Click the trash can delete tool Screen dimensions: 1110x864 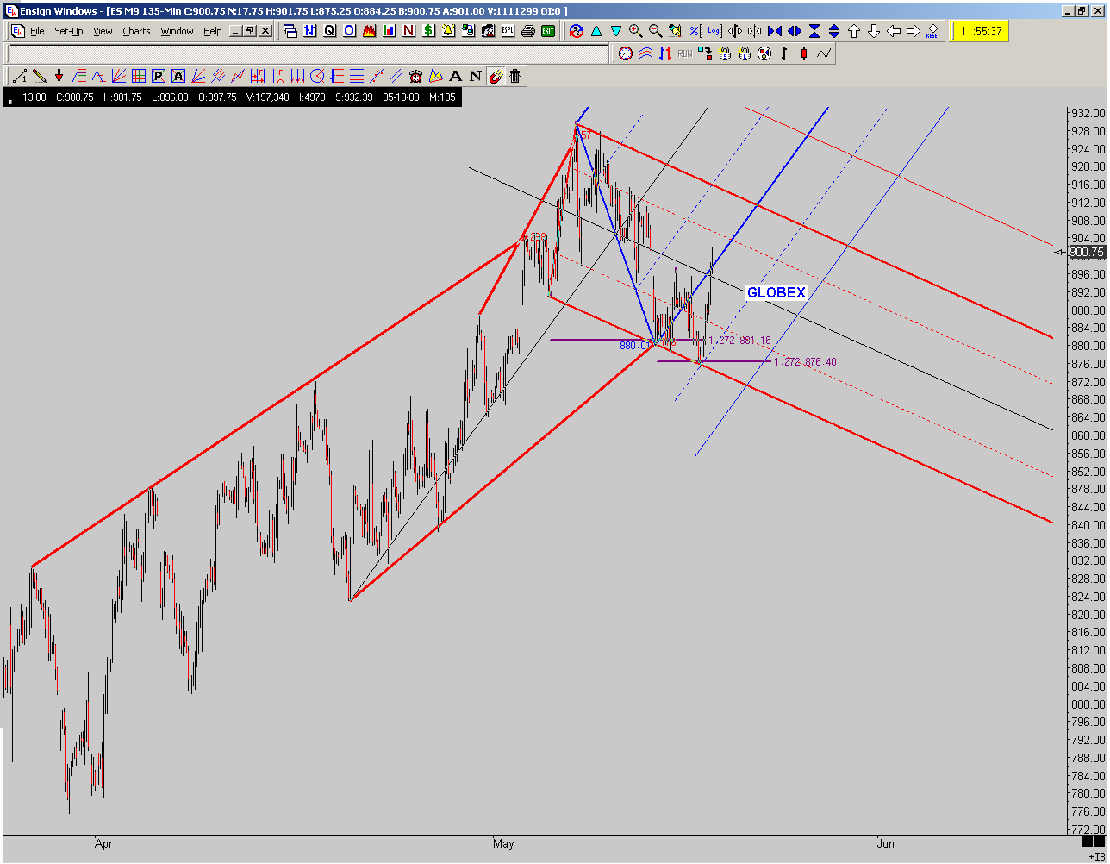(x=515, y=76)
